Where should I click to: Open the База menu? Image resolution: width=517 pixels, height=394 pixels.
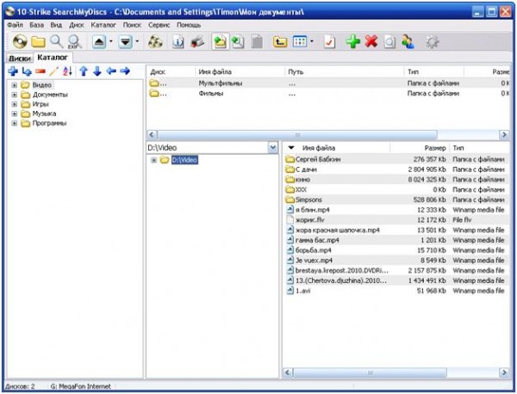[36, 25]
